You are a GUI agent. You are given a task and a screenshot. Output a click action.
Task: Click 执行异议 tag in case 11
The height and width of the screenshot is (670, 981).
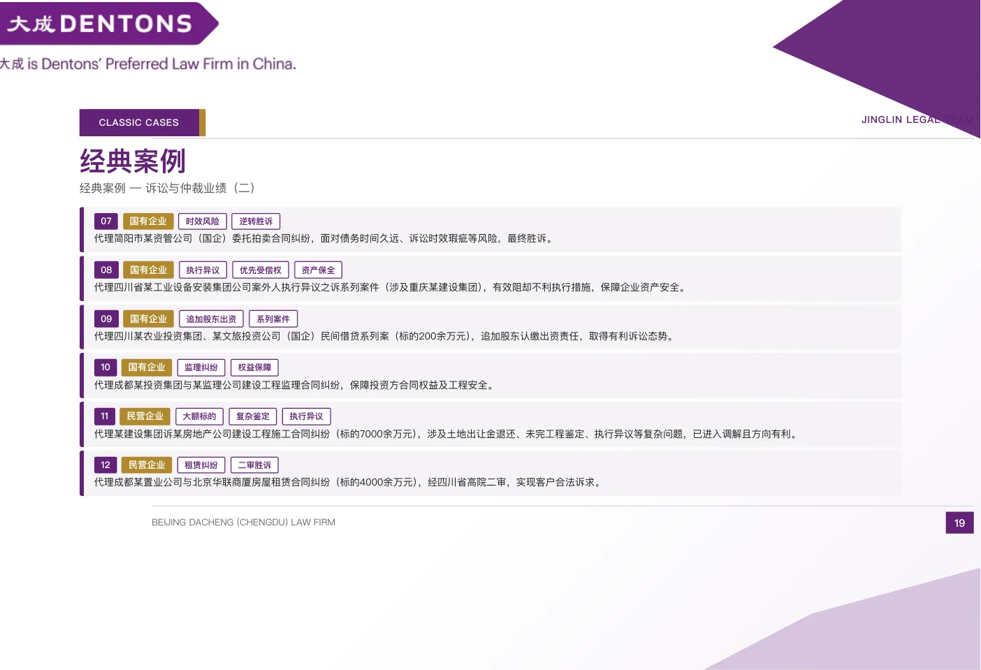tap(306, 416)
